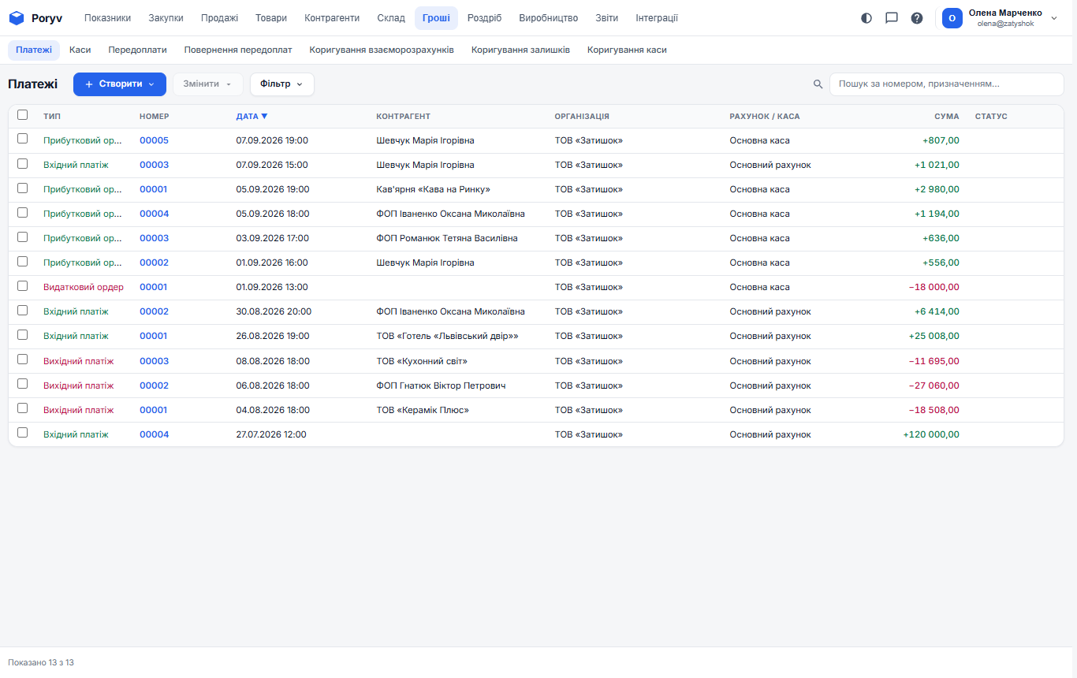Open the Коригування каси tab
The width and height of the screenshot is (1077, 678).
627,50
